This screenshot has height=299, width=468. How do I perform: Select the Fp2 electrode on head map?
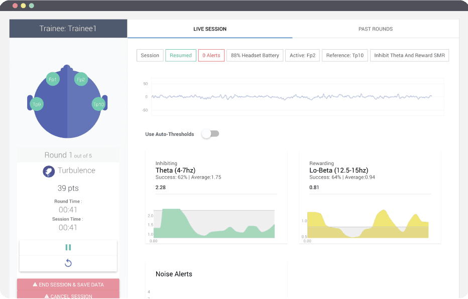click(81, 79)
